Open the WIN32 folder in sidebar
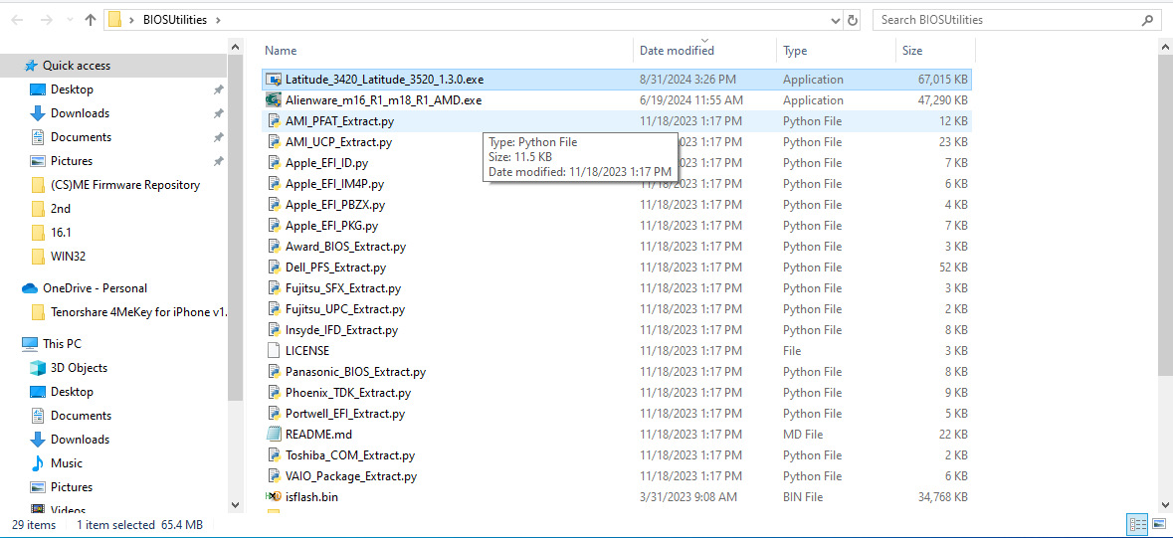 click(x=68, y=258)
